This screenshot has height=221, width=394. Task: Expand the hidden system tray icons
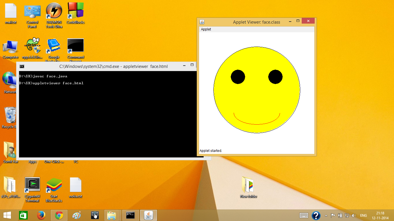[x=326, y=215]
